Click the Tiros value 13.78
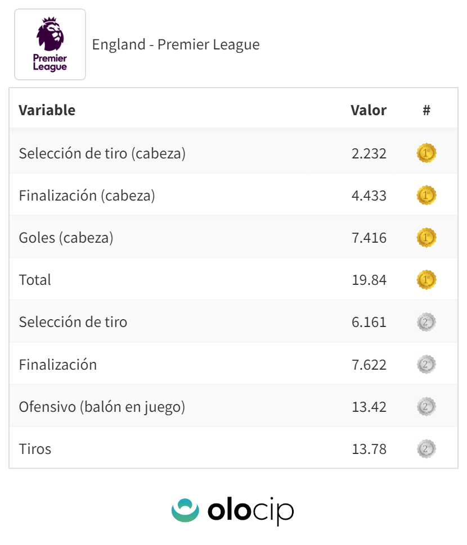The image size is (467, 545). tap(369, 449)
